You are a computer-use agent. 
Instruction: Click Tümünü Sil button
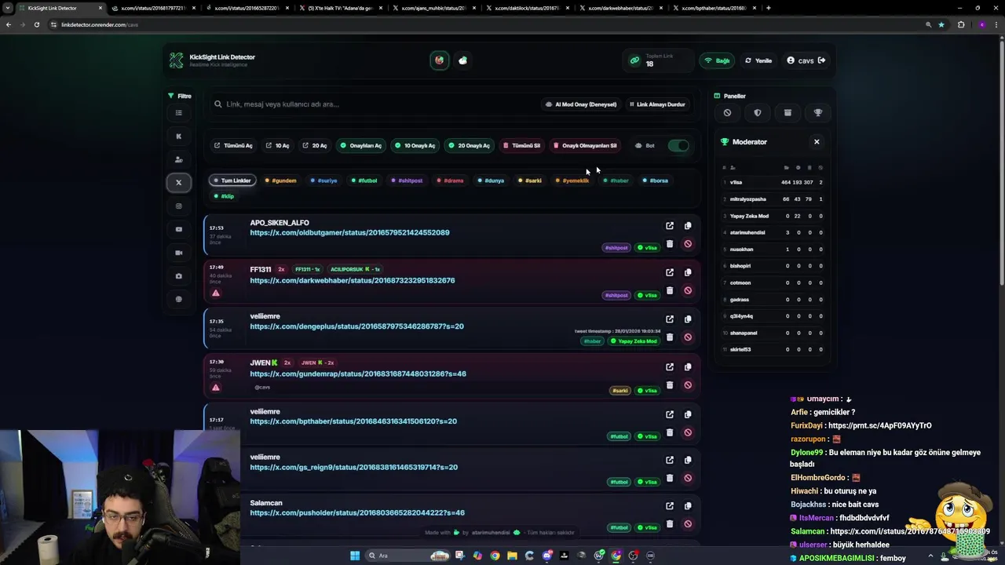click(x=521, y=146)
